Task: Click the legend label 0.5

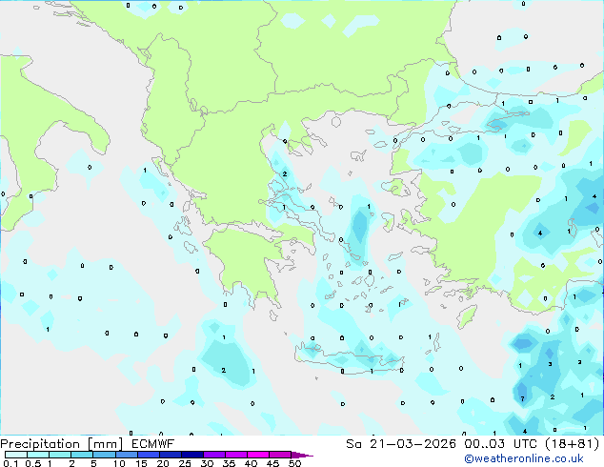Action: point(33,463)
